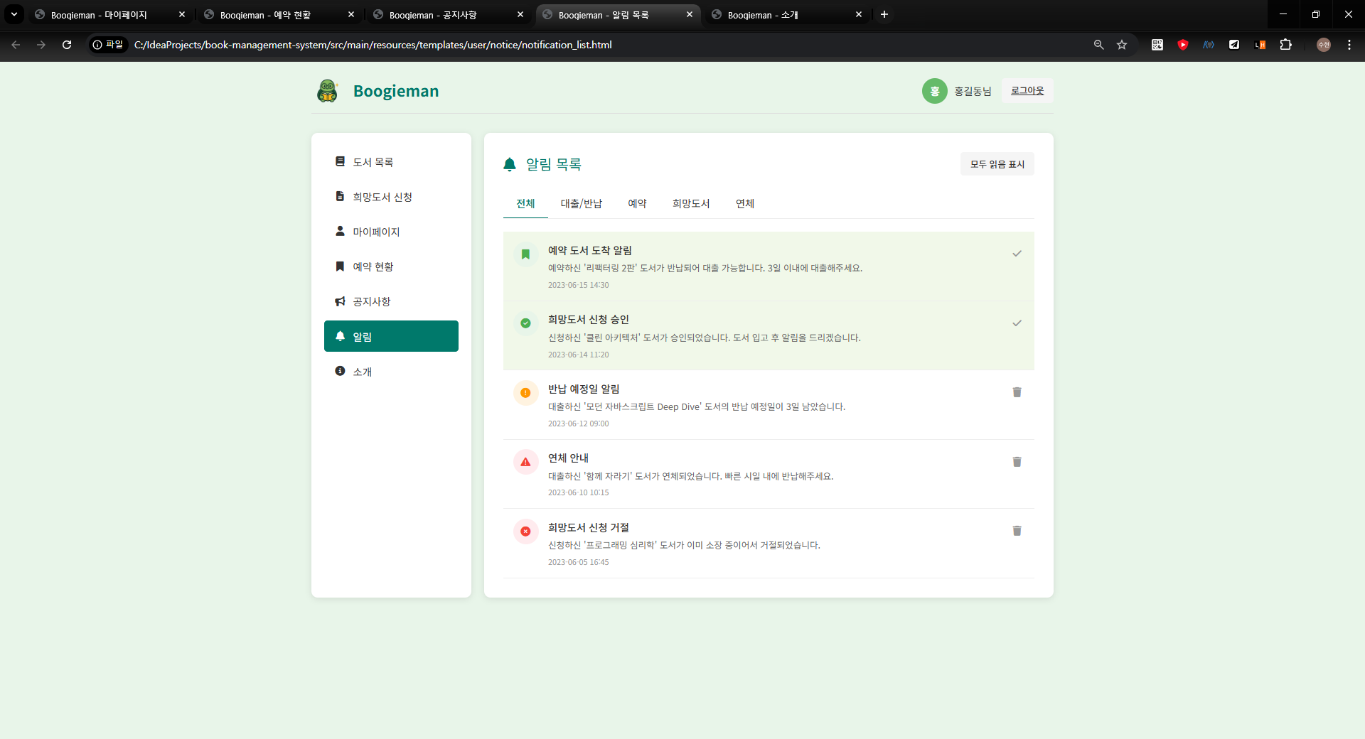Mark 희망도서 신청 승인 as read
This screenshot has height=739, width=1365.
click(x=1017, y=323)
